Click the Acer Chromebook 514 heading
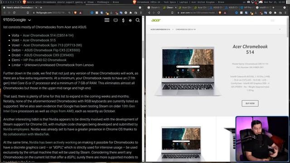Screen dimensions: 290x163 click(250, 49)
